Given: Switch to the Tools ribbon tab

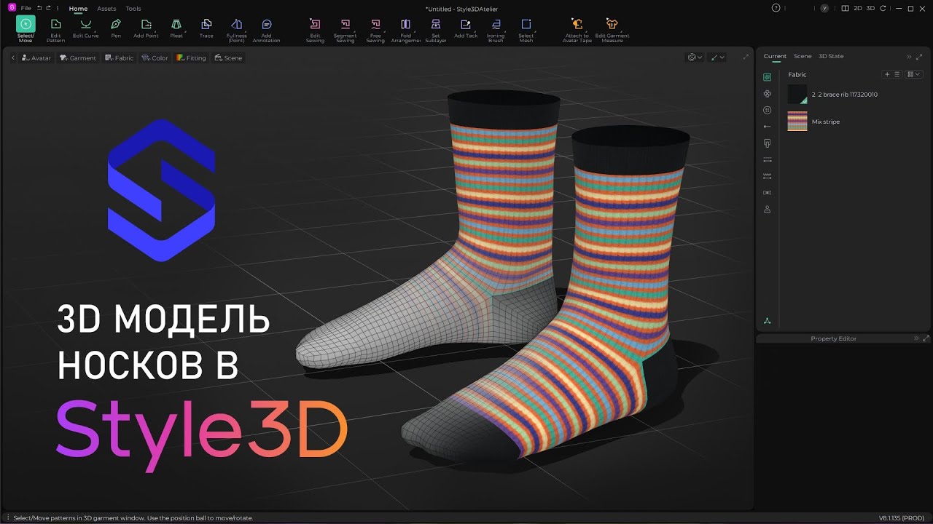Looking at the screenshot, I should click(133, 9).
